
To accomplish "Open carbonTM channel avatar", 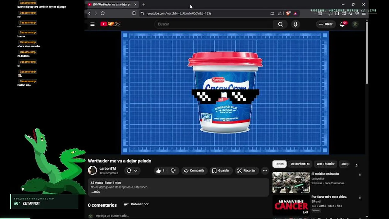I will (x=92, y=170).
